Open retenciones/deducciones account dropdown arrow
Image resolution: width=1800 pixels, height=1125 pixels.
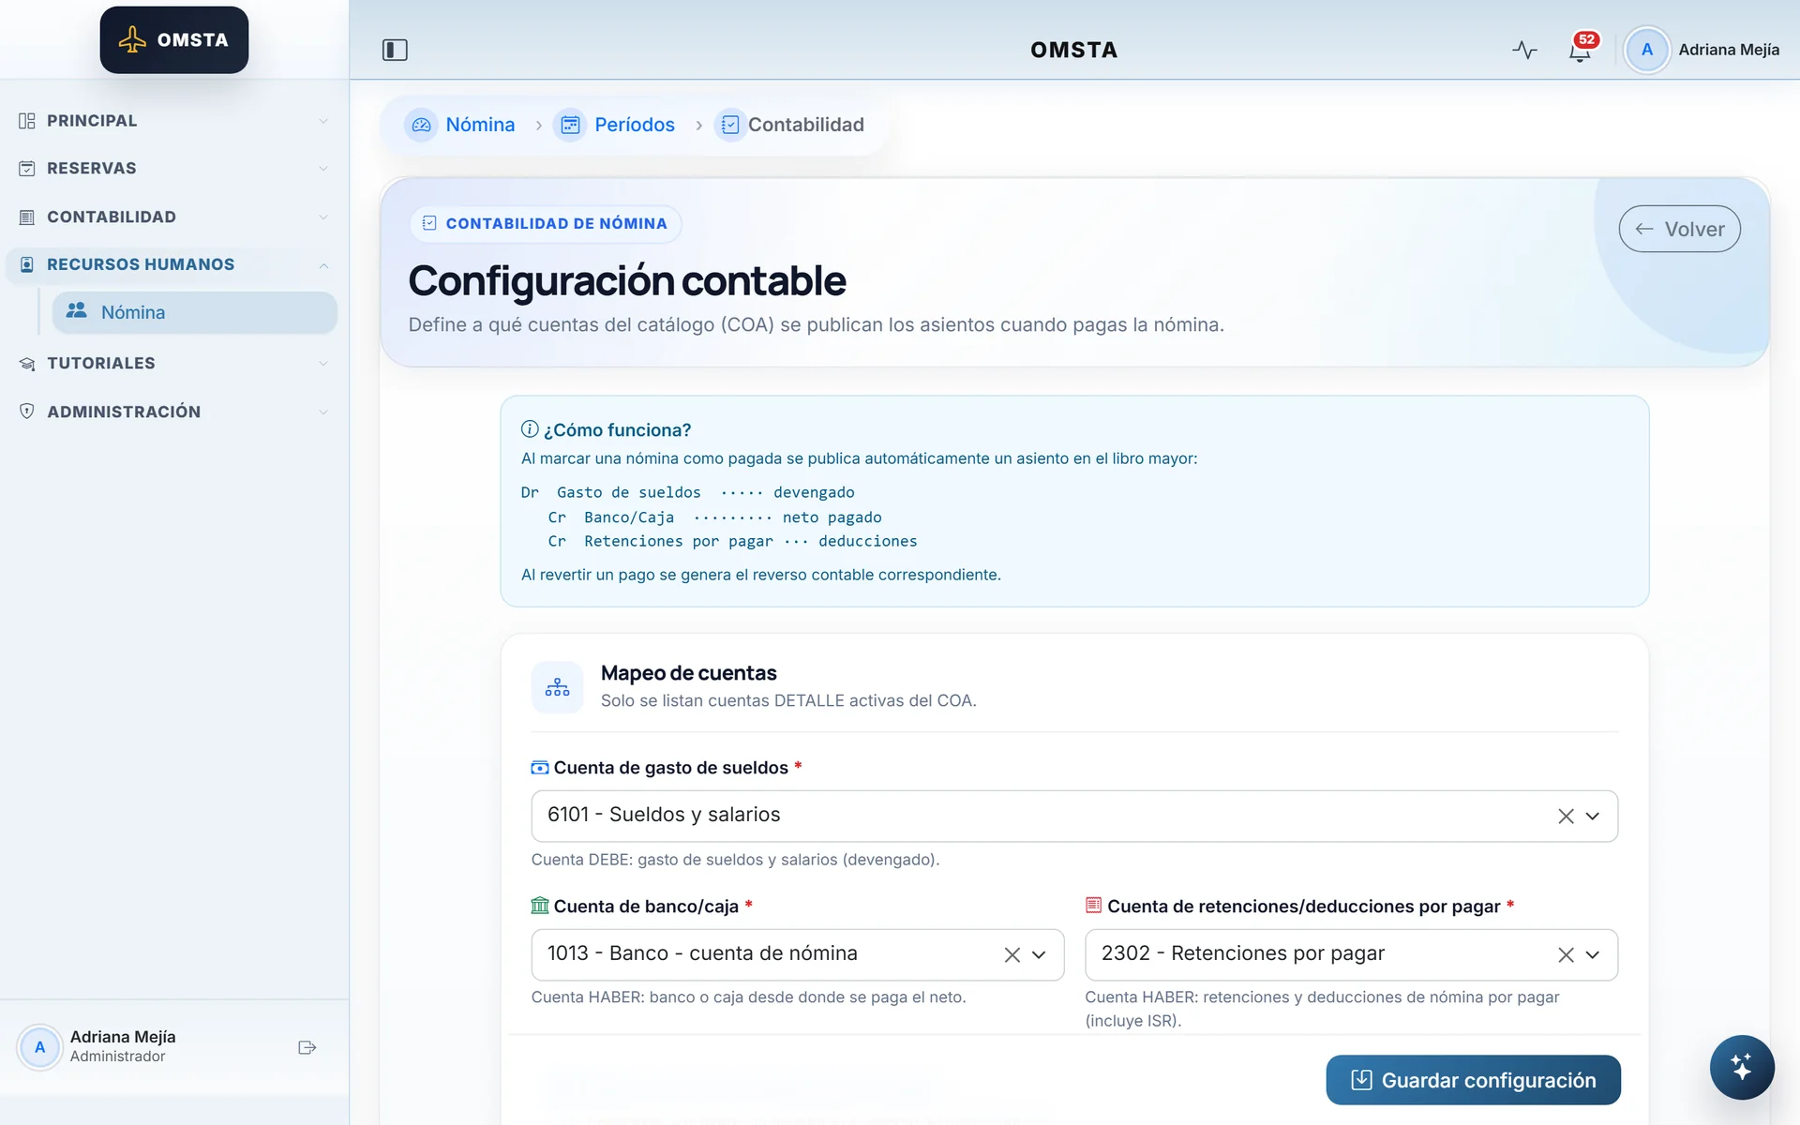click(x=1592, y=955)
